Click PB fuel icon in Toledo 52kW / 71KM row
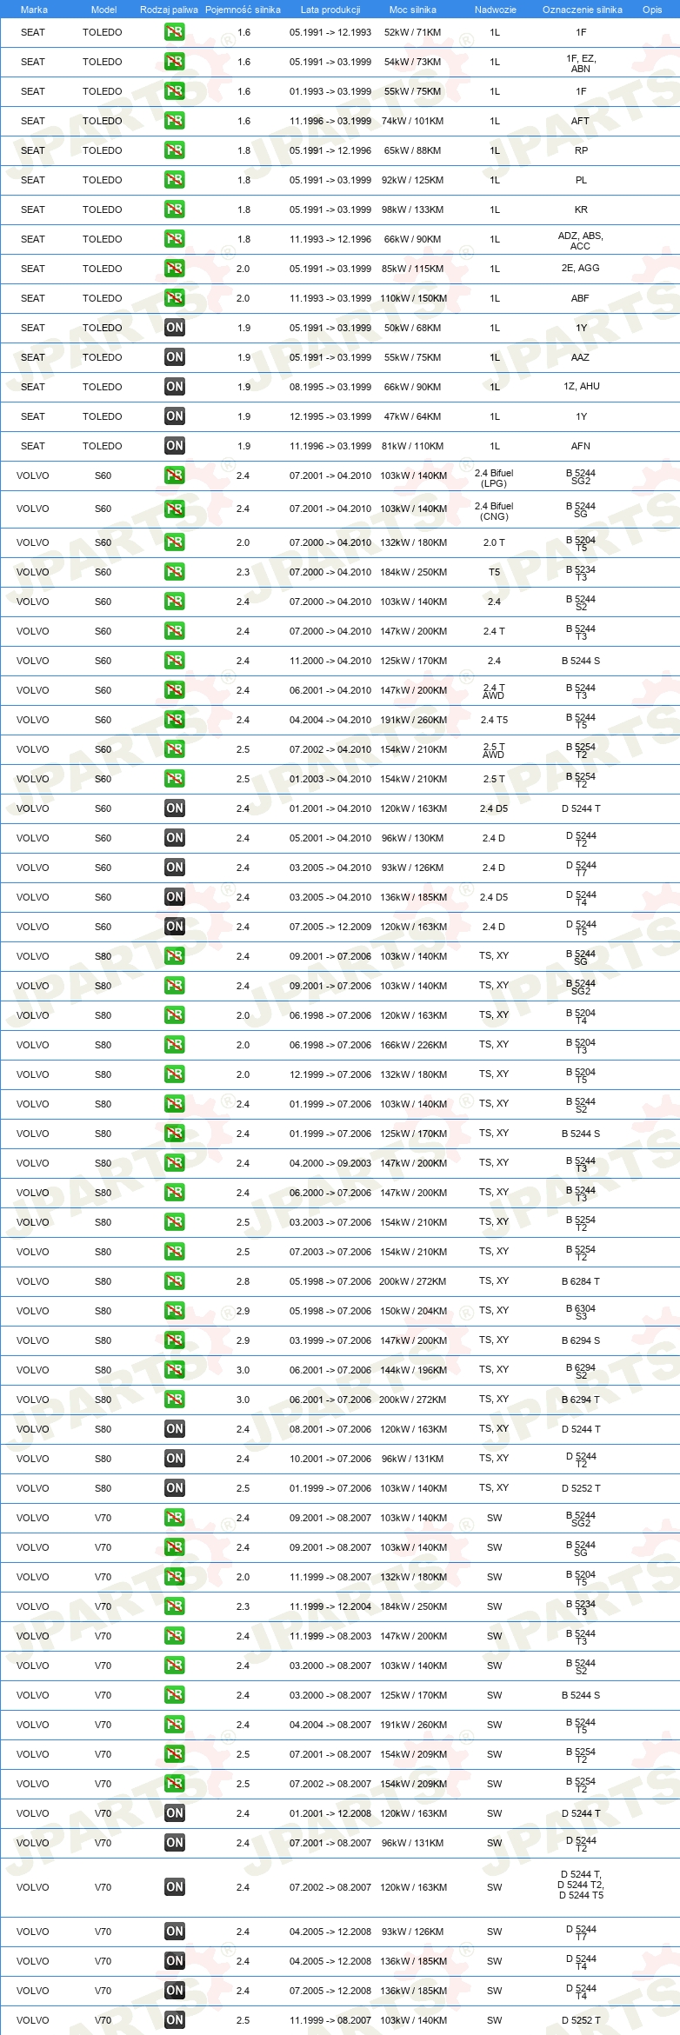680x2035 pixels. point(175,32)
